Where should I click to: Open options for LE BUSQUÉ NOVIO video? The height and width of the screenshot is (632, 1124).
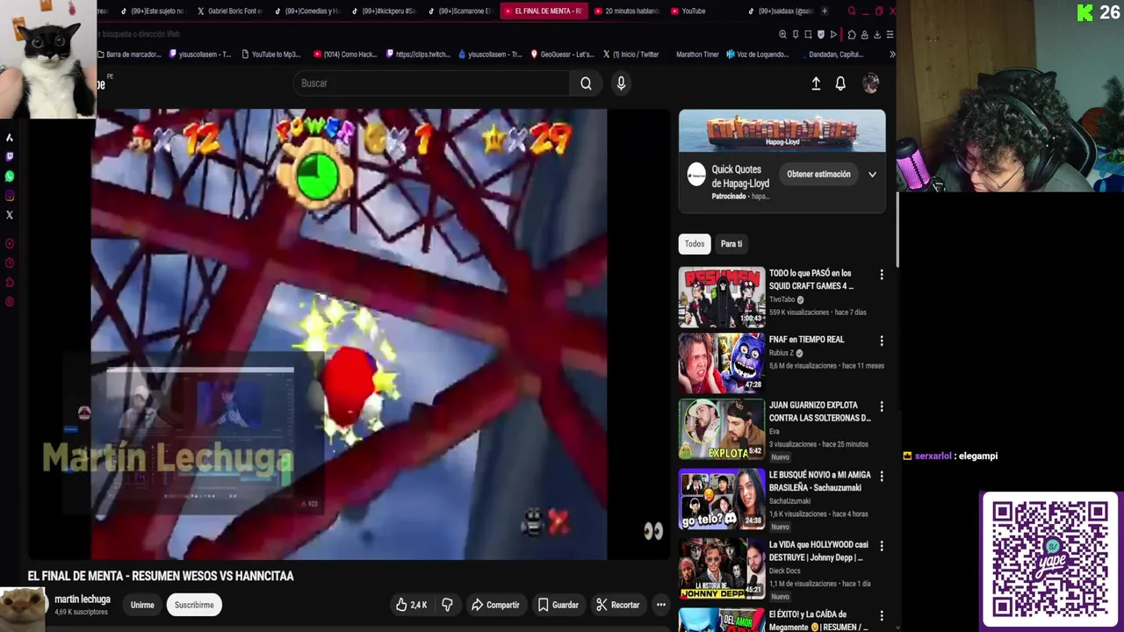pyautogui.click(x=882, y=477)
